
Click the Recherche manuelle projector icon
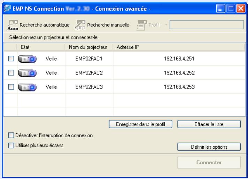pos(80,25)
